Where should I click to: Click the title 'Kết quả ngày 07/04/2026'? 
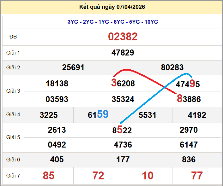pos(112,7)
